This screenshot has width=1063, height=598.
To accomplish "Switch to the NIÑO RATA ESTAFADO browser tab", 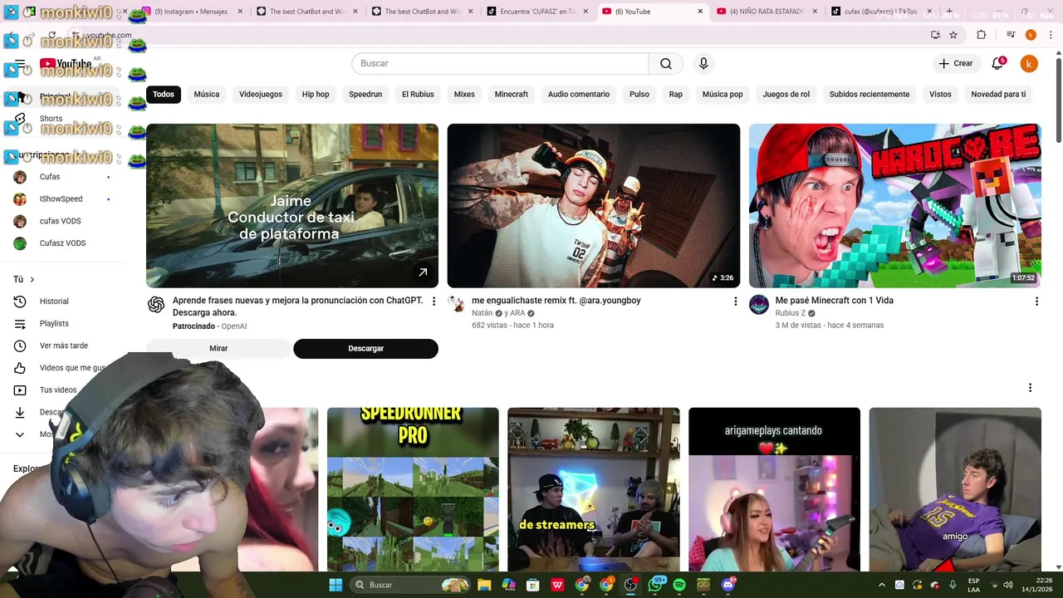I will click(766, 12).
